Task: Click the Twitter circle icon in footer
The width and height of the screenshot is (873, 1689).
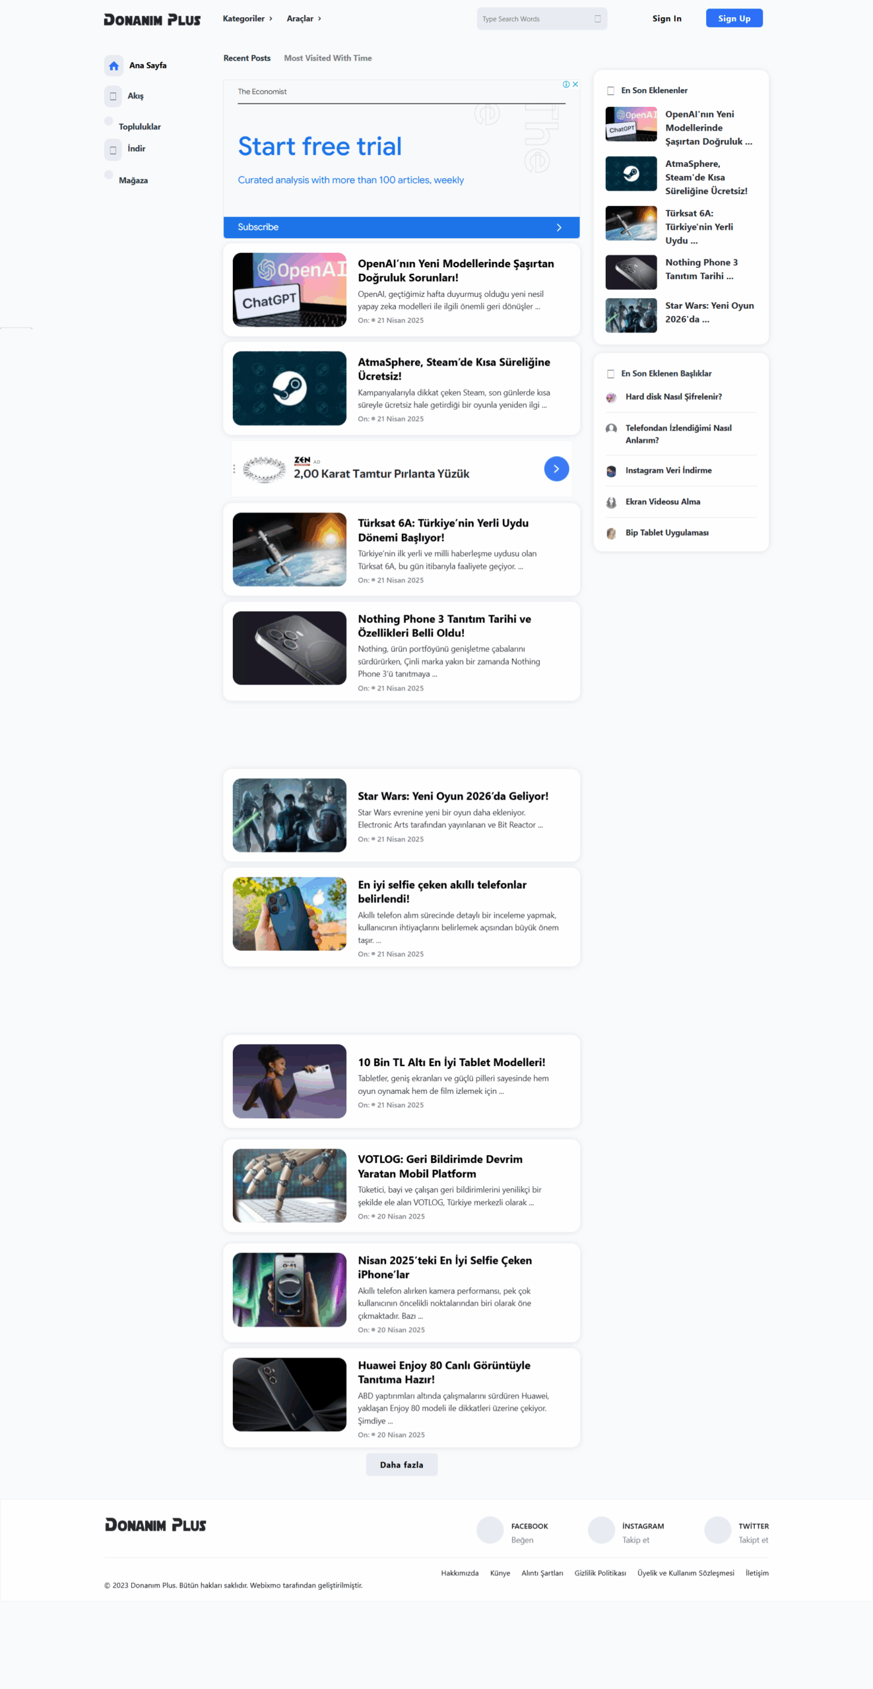Action: pyautogui.click(x=718, y=1529)
